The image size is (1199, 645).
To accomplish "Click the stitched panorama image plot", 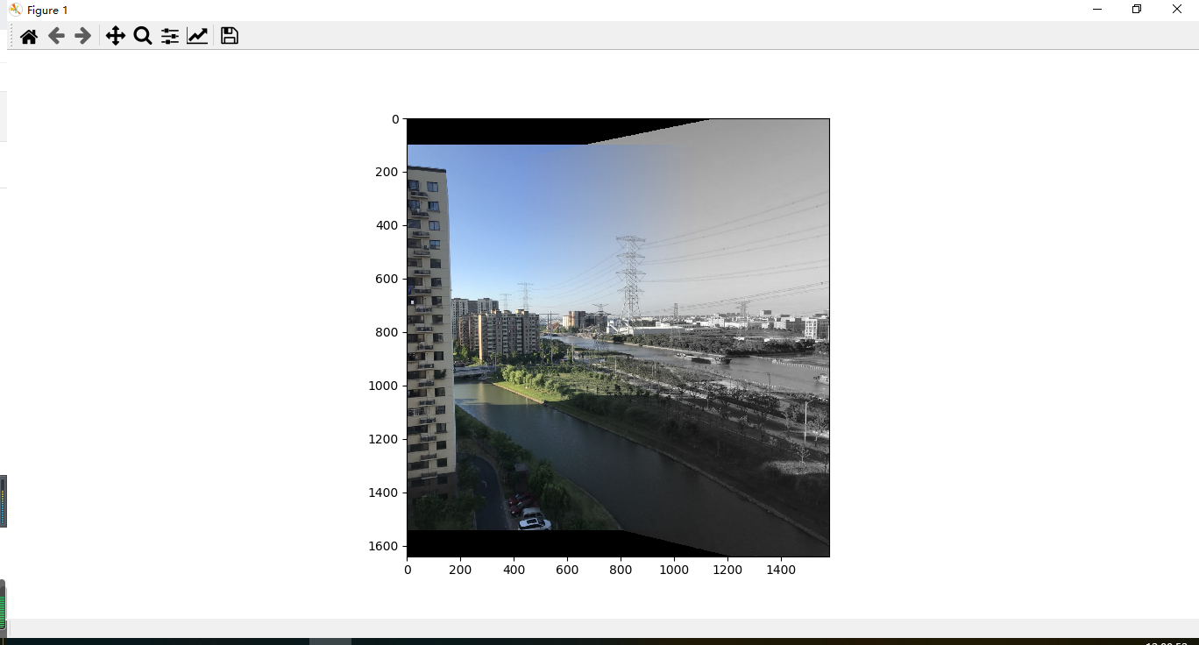I will click(x=618, y=337).
